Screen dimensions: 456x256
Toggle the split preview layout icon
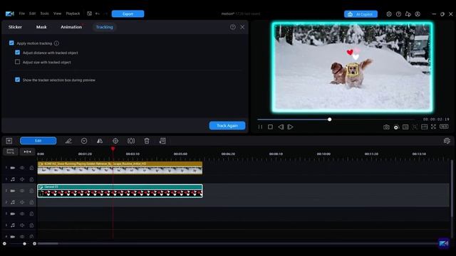pyautogui.click(x=425, y=127)
